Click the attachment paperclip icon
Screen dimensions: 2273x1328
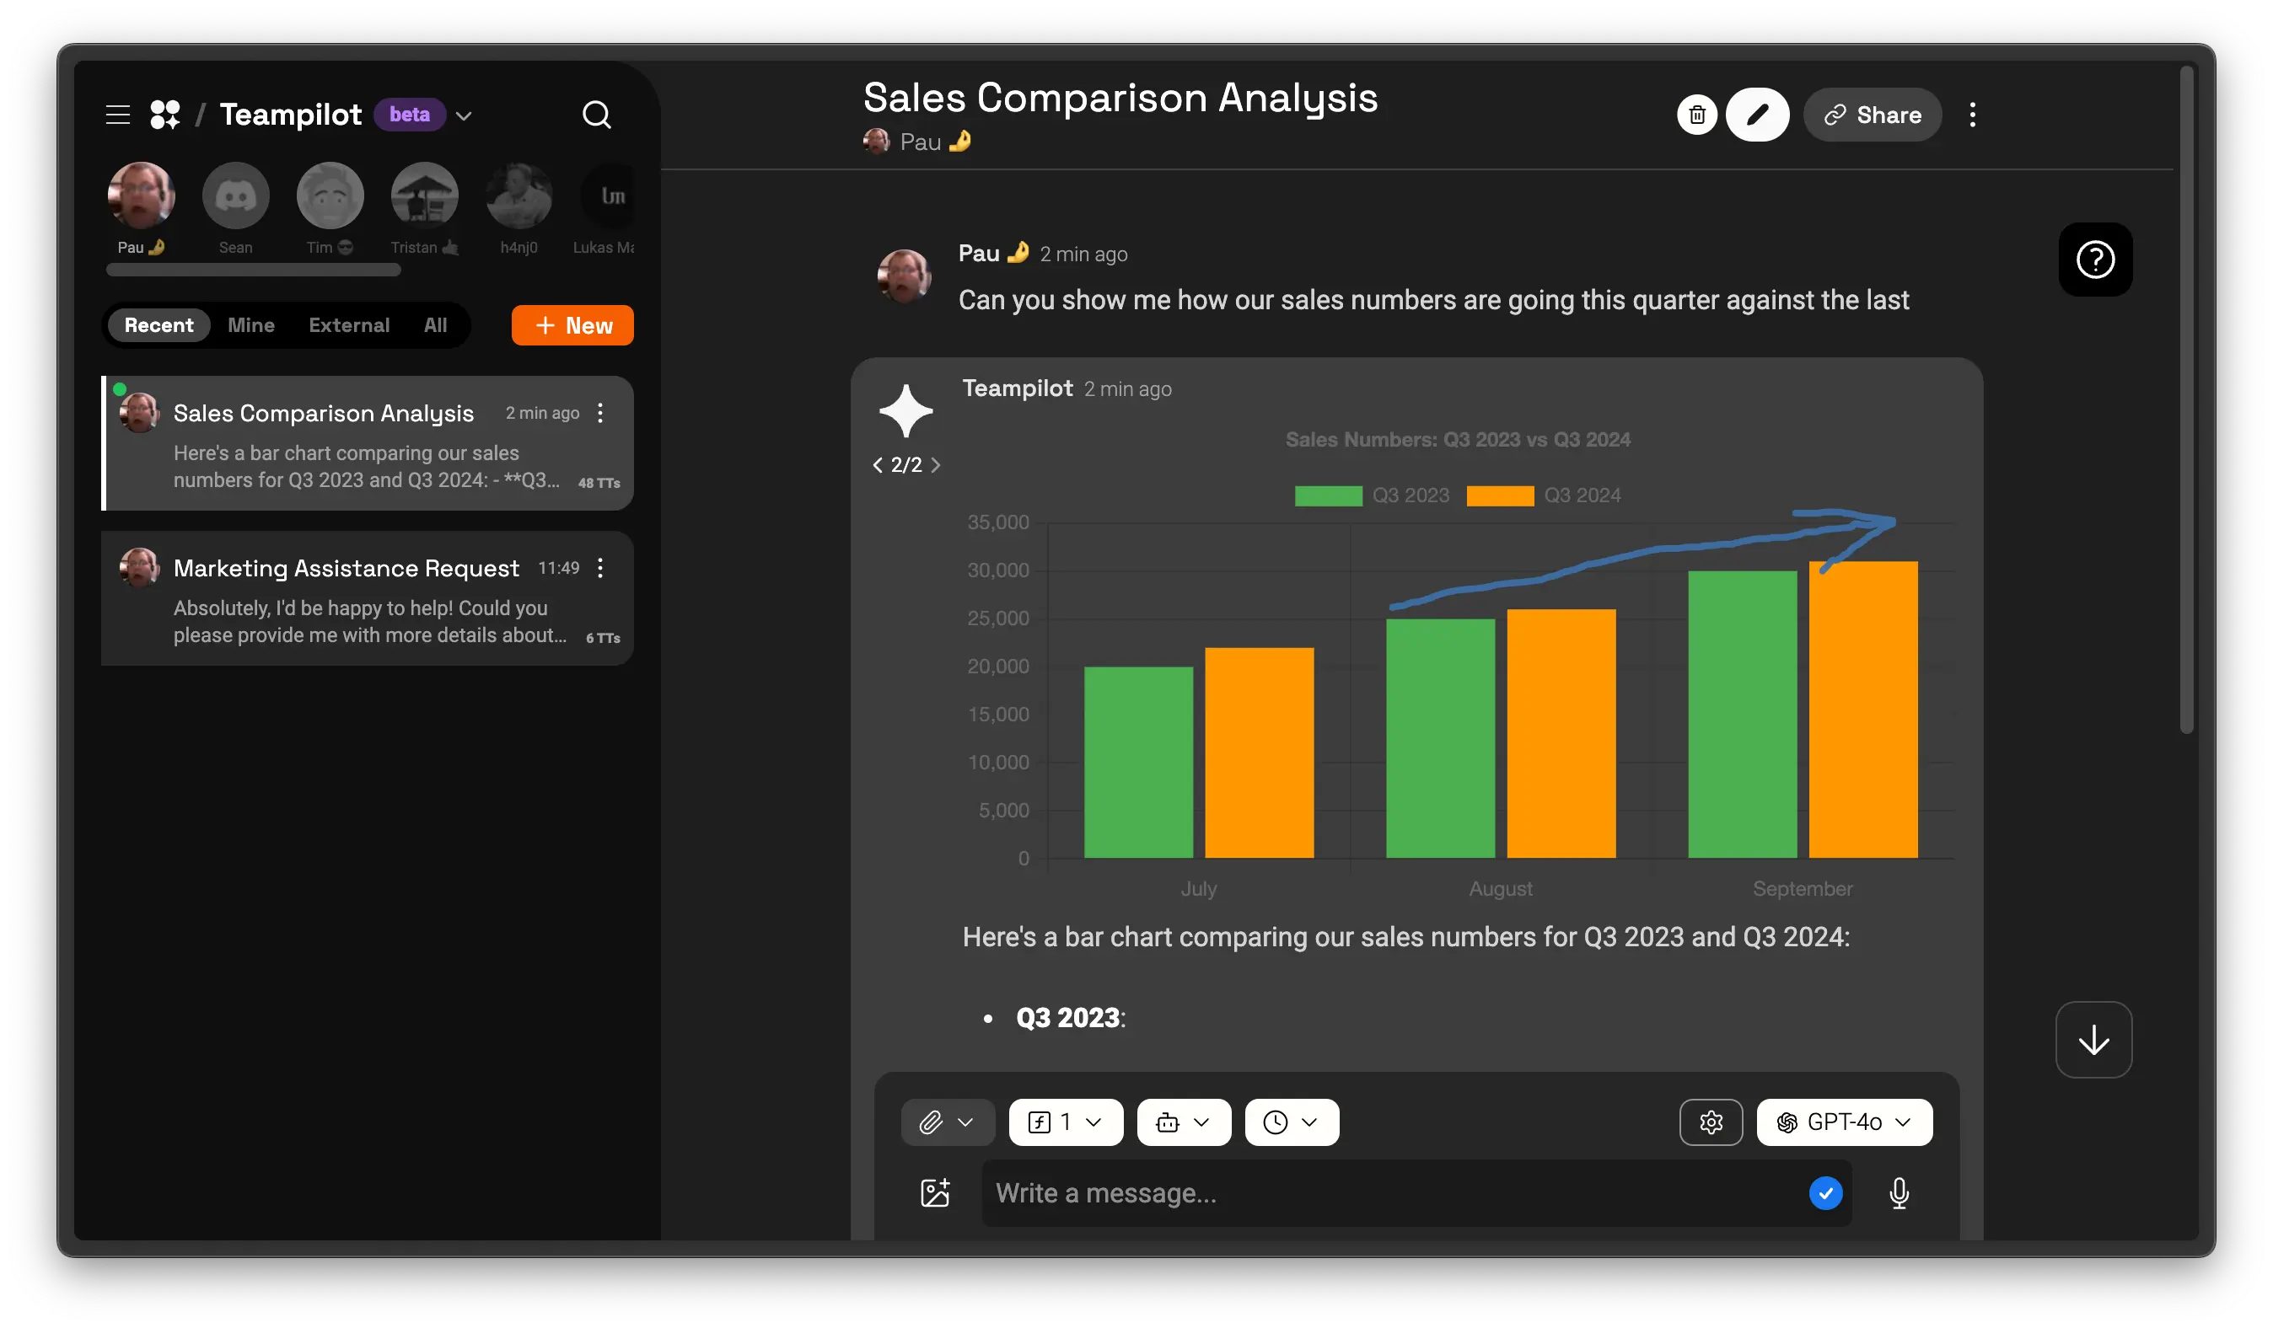(x=930, y=1121)
